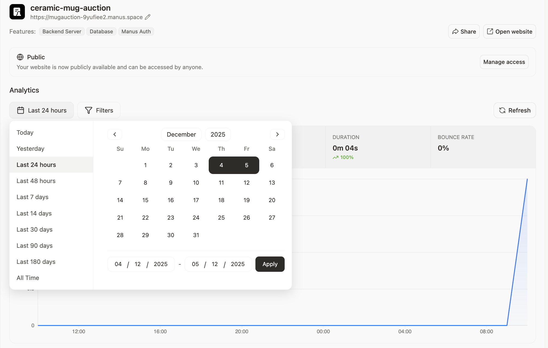This screenshot has width=548, height=348.
Task: Share the ceramic-mug-auction website
Action: (x=464, y=31)
